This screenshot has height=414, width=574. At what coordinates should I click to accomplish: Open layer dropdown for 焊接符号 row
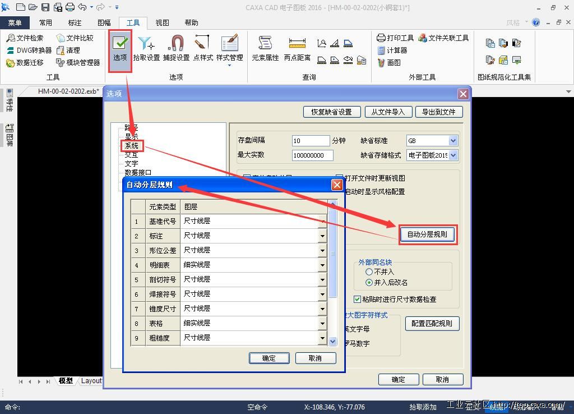pos(322,294)
